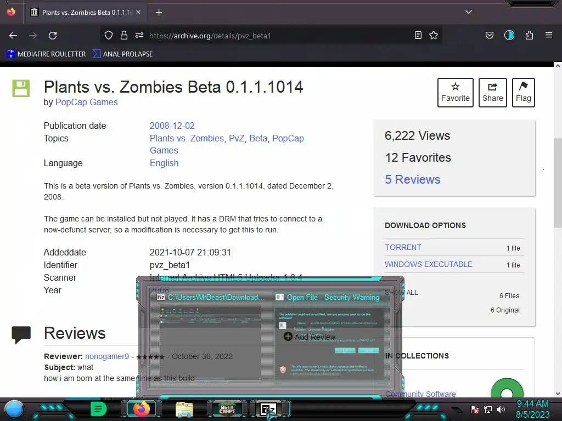Open the PvZ topic link

point(237,138)
